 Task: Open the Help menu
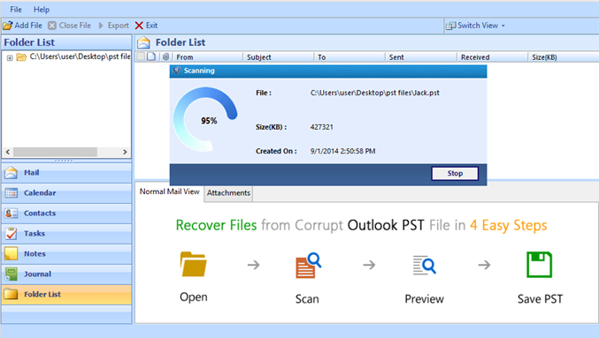tap(42, 10)
